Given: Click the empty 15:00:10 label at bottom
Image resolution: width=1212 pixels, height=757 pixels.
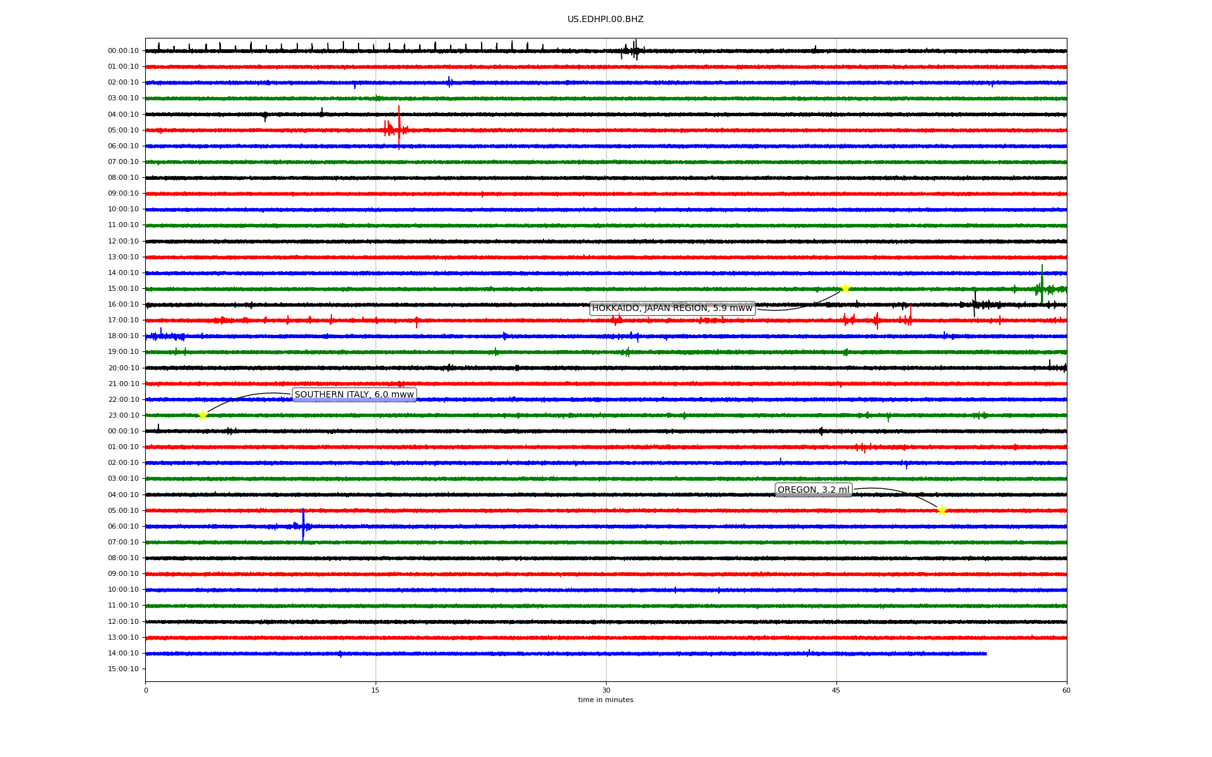Looking at the screenshot, I should pyautogui.click(x=123, y=669).
